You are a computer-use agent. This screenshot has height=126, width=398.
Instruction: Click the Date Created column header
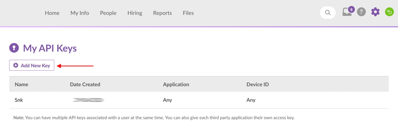pyautogui.click(x=85, y=84)
